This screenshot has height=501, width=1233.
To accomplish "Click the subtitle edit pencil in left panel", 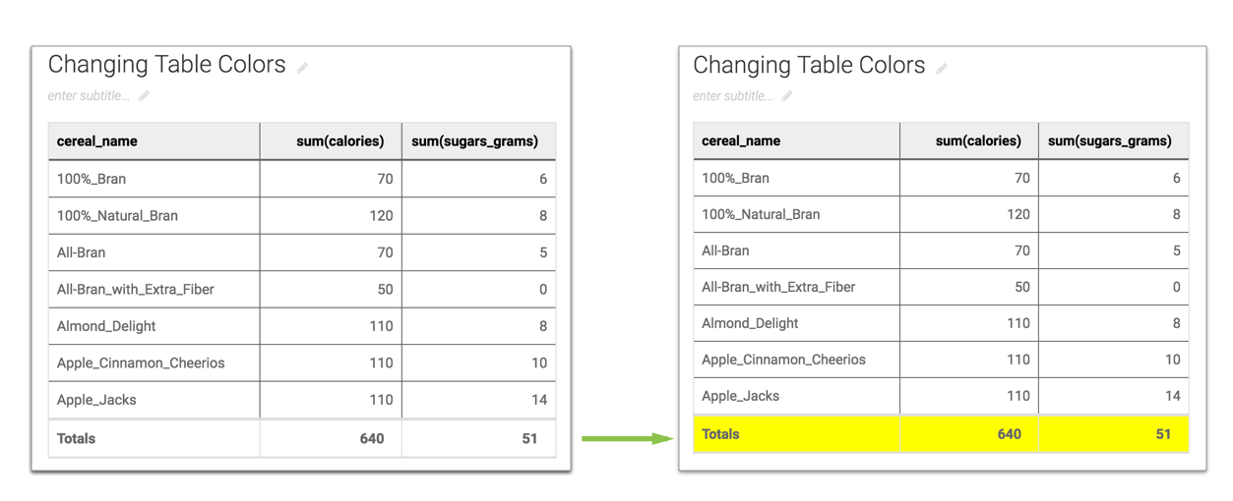I will (x=144, y=96).
